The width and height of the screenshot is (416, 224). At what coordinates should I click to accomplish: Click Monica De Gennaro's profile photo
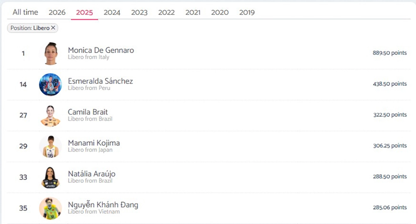50,54
